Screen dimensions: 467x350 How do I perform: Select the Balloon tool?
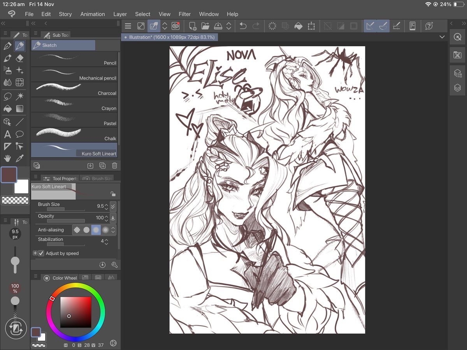pos(19,135)
